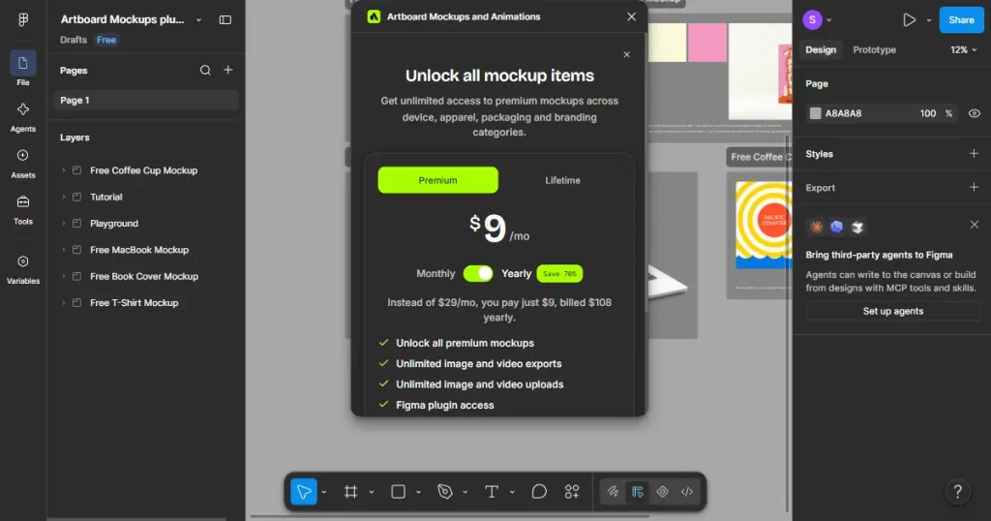The image size is (991, 521).
Task: Close the Unlock all mockup items dialog
Action: click(x=626, y=54)
